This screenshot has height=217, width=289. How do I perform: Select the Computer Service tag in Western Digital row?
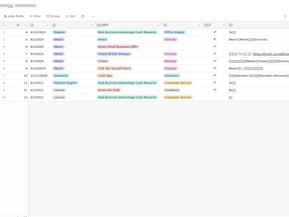pyautogui.click(x=178, y=83)
